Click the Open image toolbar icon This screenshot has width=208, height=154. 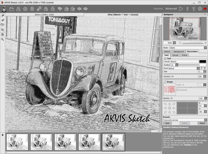11,9
